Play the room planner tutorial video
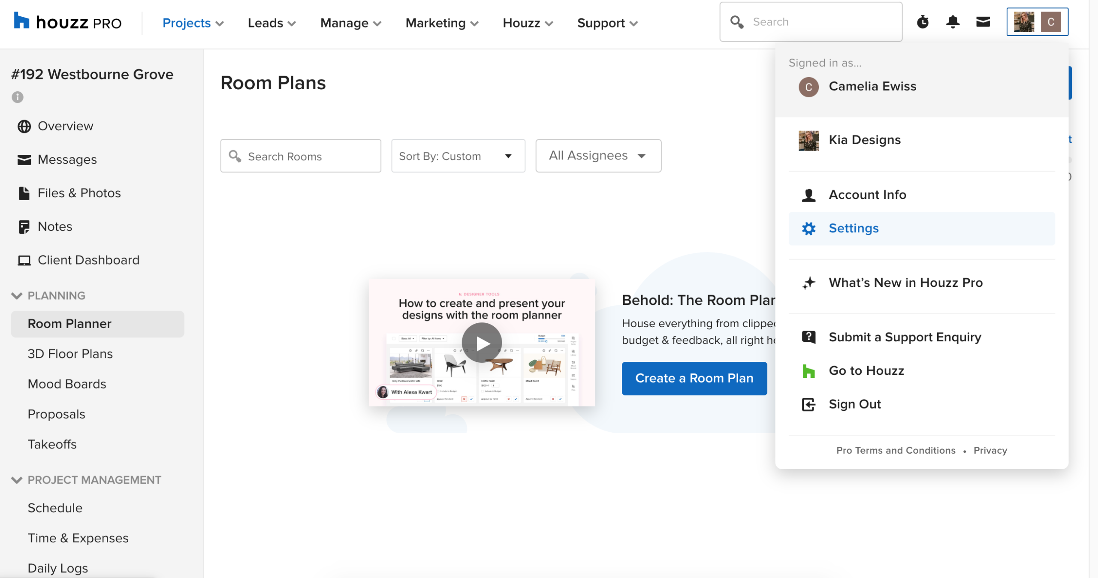 click(x=482, y=343)
